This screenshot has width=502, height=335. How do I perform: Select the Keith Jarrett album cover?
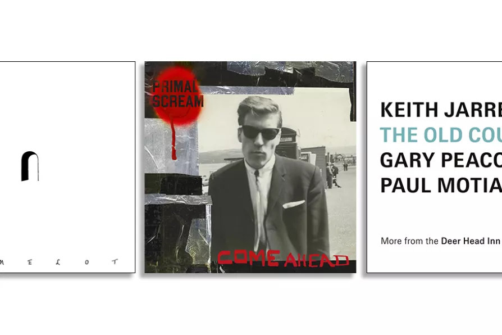(435, 167)
